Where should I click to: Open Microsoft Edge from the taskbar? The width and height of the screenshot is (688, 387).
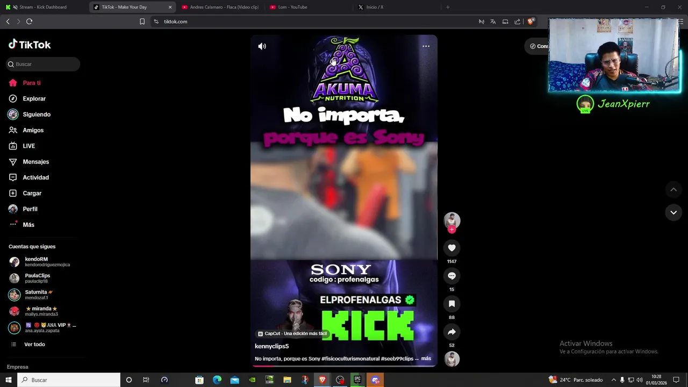(217, 380)
